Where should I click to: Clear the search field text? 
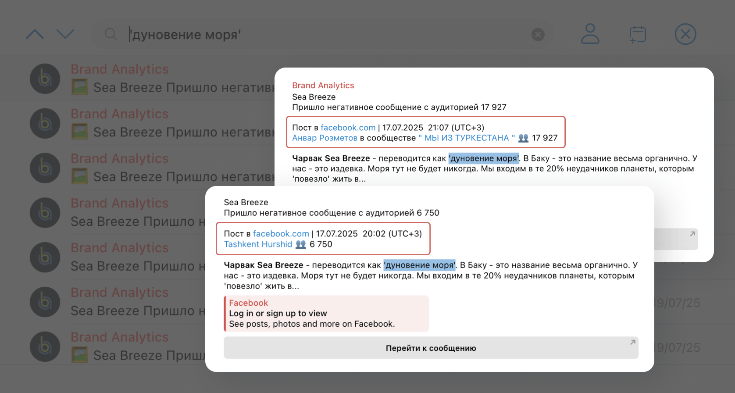(538, 35)
